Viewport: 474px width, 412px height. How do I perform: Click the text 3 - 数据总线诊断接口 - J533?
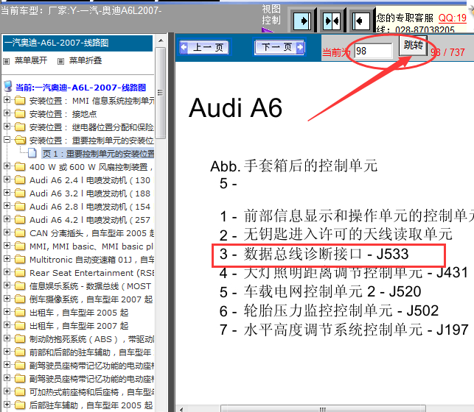click(314, 254)
